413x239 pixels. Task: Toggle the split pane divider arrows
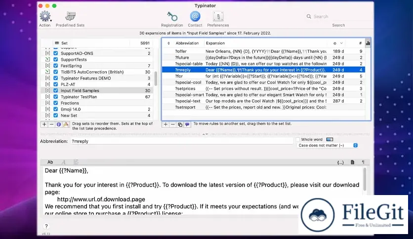click(x=205, y=134)
